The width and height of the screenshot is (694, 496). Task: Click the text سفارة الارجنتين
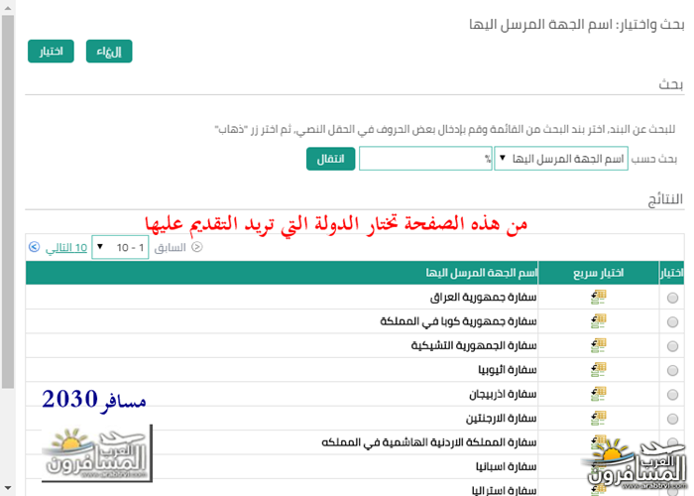501,418
